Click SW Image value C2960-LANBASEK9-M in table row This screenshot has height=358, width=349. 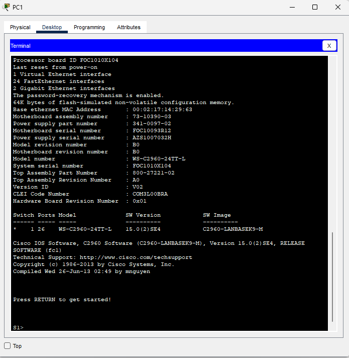point(232,229)
